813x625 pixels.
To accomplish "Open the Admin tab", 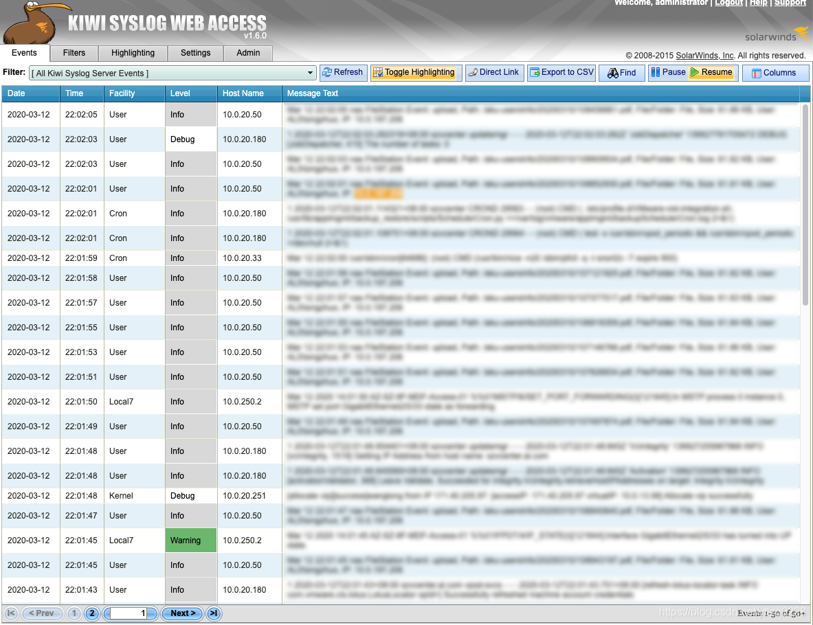I will (247, 53).
